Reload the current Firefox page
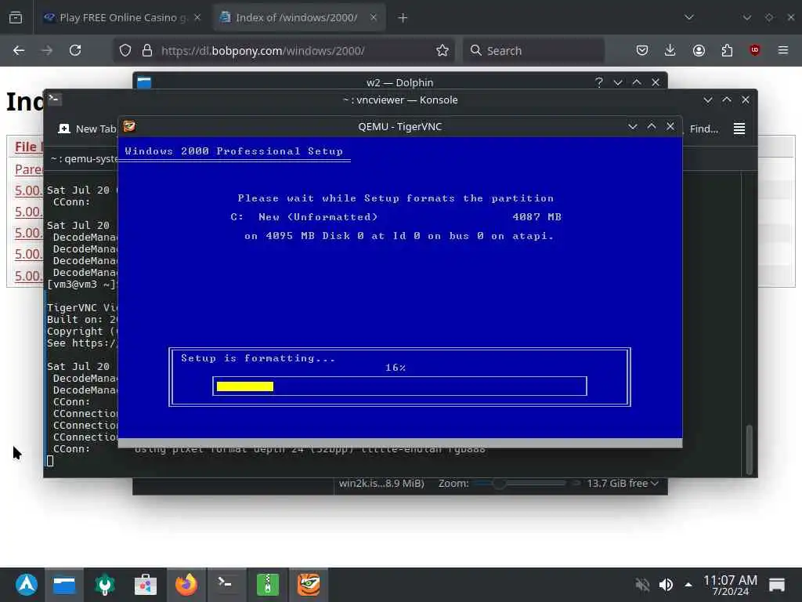Screen dimensions: 802x602 tap(75, 50)
